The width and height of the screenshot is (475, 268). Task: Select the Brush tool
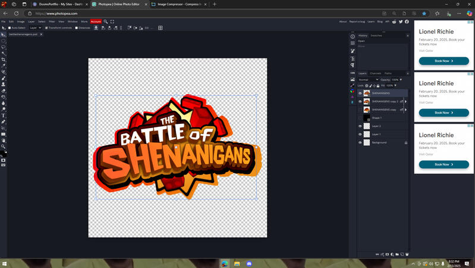tap(4, 78)
